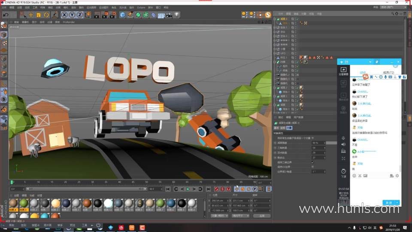Open the ProRender viewport menu
The height and width of the screenshot is (232, 412).
click(69, 22)
